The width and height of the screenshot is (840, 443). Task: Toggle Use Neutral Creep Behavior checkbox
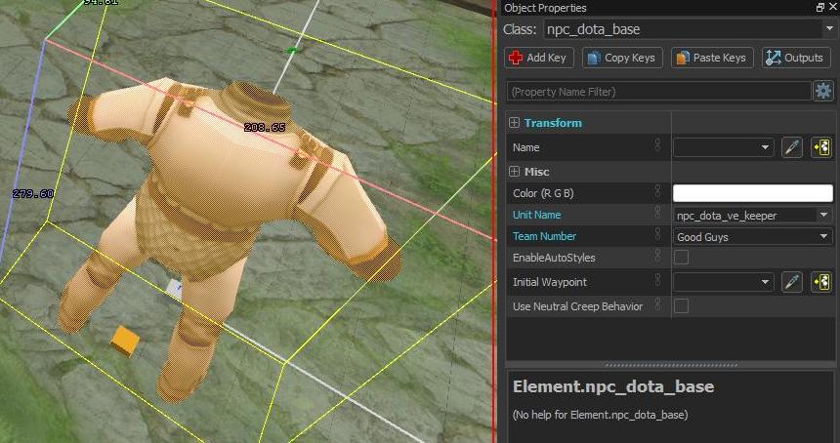coord(682,306)
